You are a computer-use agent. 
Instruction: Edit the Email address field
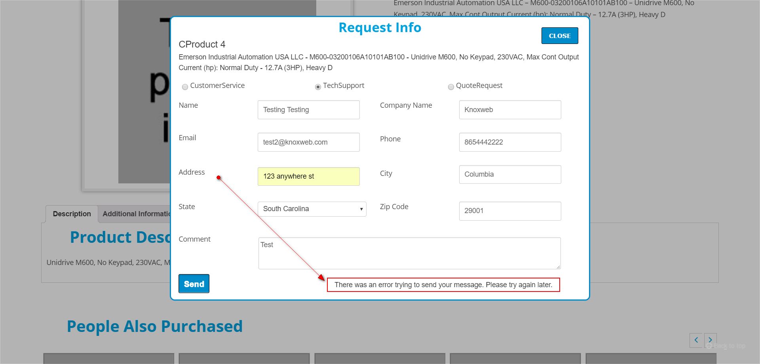coord(309,142)
